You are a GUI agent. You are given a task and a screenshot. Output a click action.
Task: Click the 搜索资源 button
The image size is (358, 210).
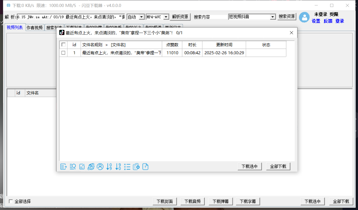287,16
